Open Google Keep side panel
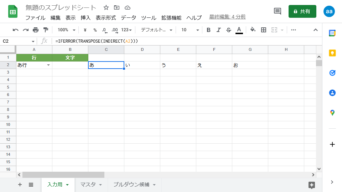Screen dimensions: 342x192 click(x=332, y=53)
